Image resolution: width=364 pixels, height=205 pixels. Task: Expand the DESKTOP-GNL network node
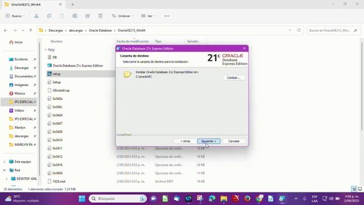[x=6, y=179]
